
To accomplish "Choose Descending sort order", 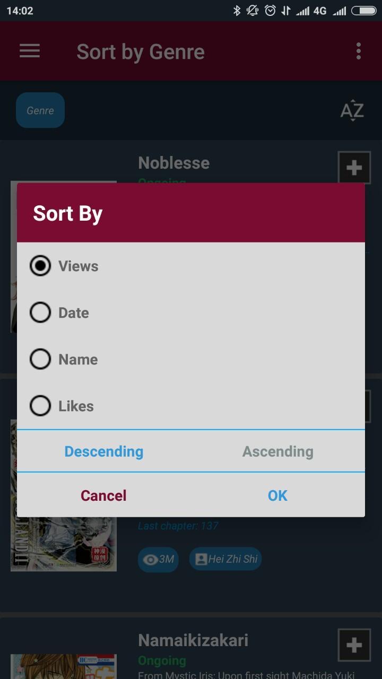I will 104,451.
